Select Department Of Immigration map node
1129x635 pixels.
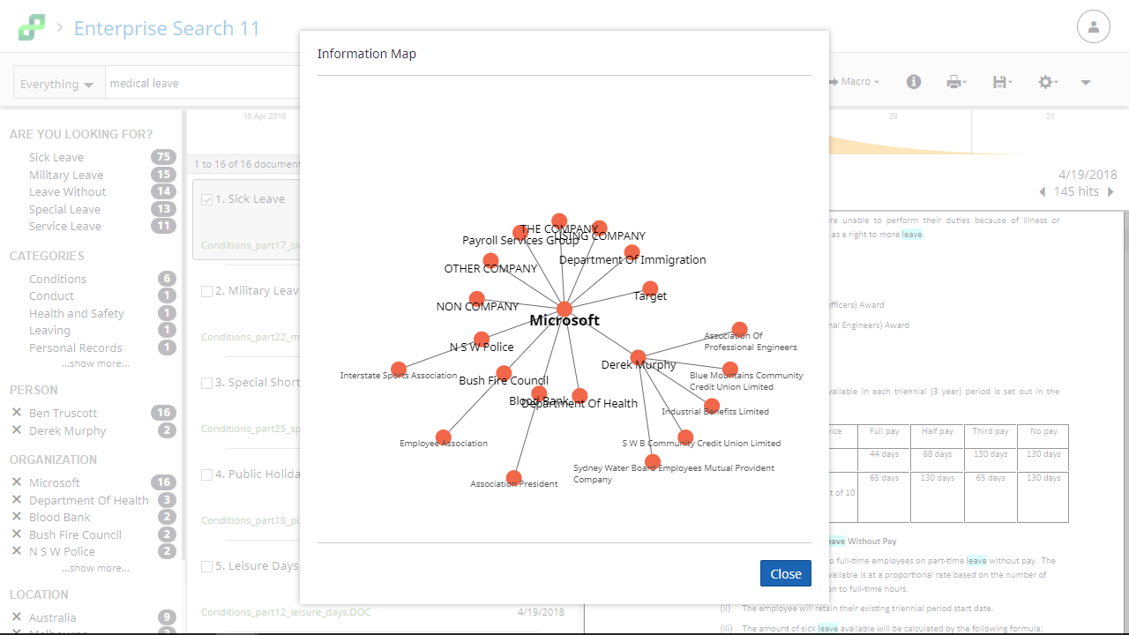(632, 252)
